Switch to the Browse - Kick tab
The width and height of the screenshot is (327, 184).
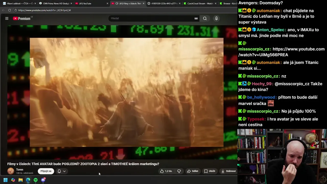tap(228, 4)
